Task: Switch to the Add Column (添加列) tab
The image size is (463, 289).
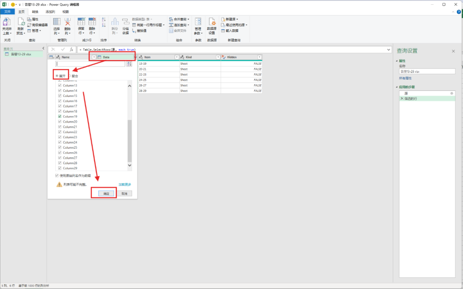Action: click(x=50, y=12)
